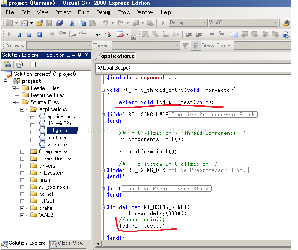Open the Solution Explorer window position dropdown arrow
Screen dimensions: 298x250
click(74, 55)
